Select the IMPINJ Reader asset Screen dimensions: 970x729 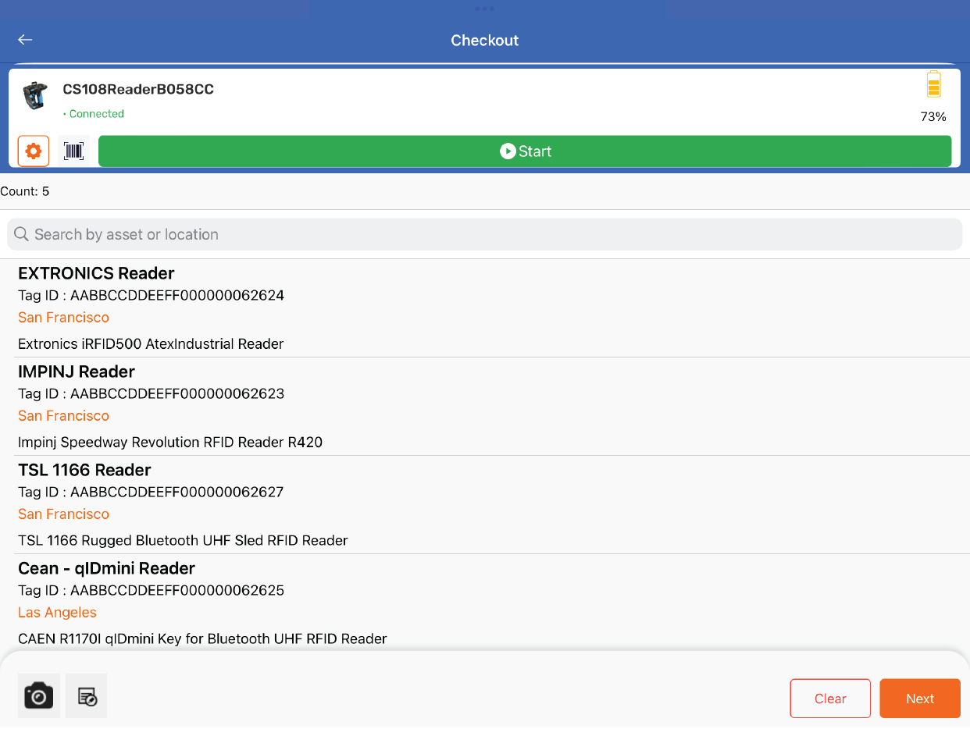pos(77,372)
